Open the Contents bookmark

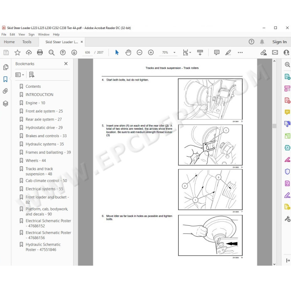(33, 86)
